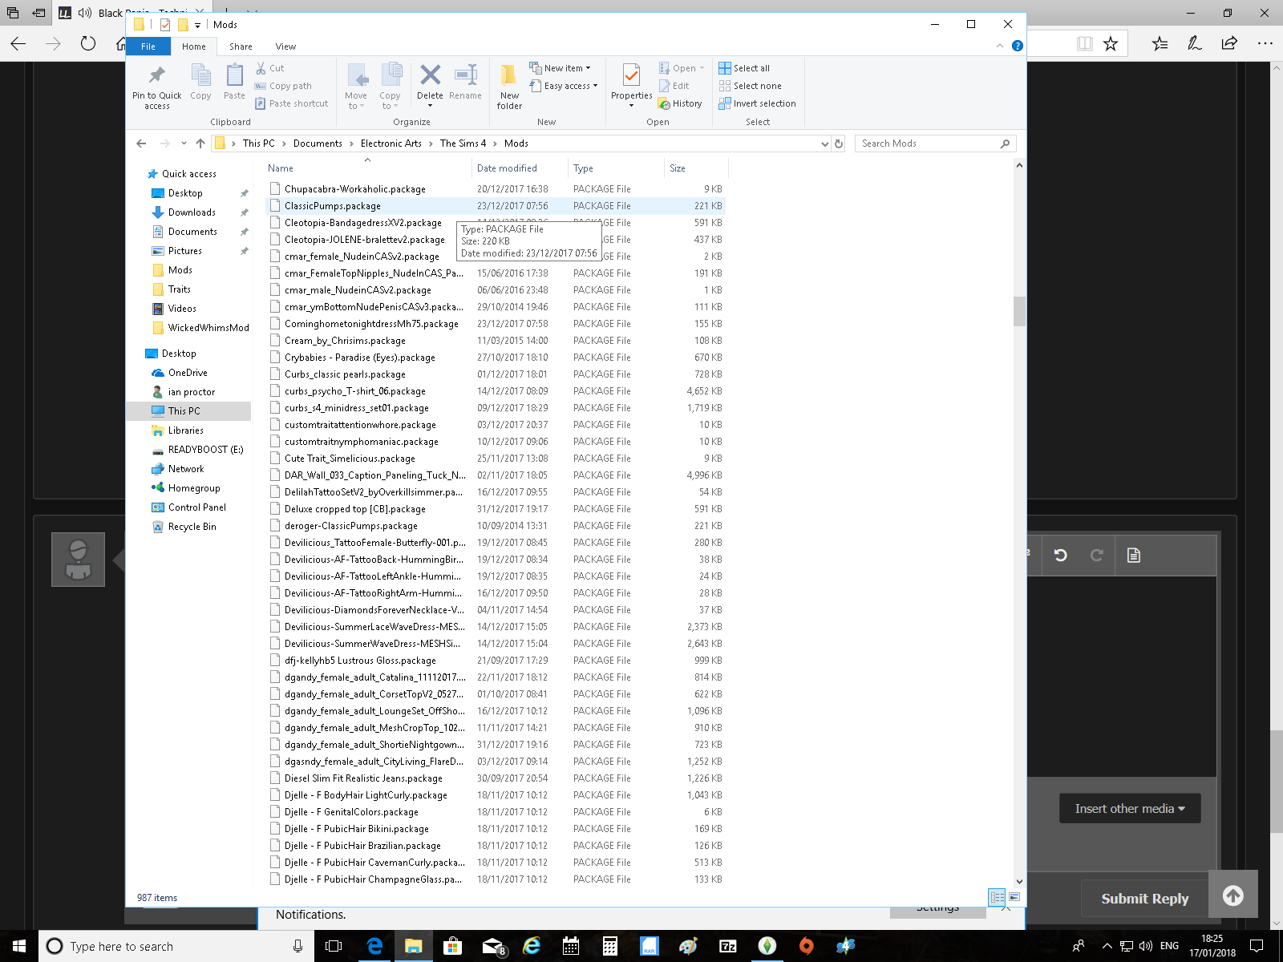
Task: Click the taskbar search box
Action: tap(176, 946)
